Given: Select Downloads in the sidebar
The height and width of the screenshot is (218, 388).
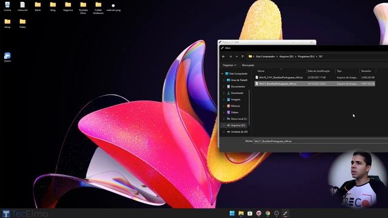Looking at the screenshot, I should click(235, 93).
